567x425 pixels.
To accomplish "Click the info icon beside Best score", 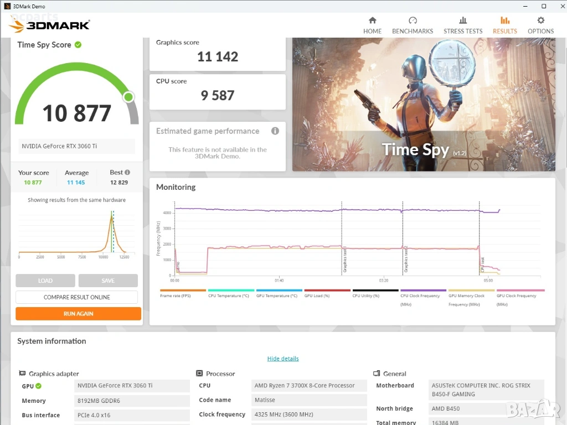I will 127,173.
